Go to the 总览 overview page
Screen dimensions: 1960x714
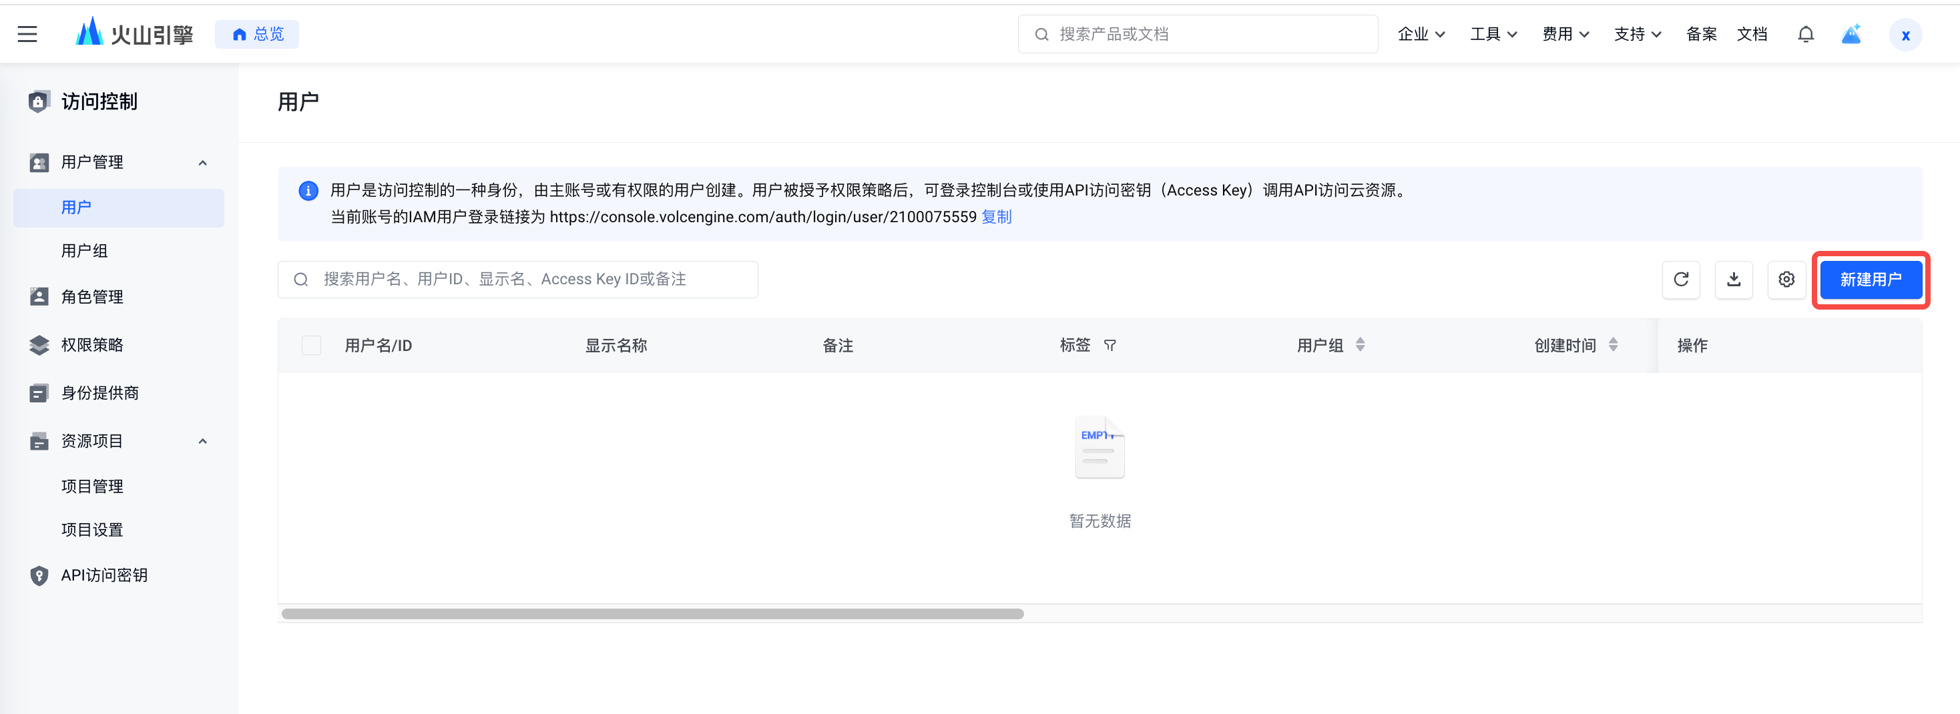click(x=257, y=34)
